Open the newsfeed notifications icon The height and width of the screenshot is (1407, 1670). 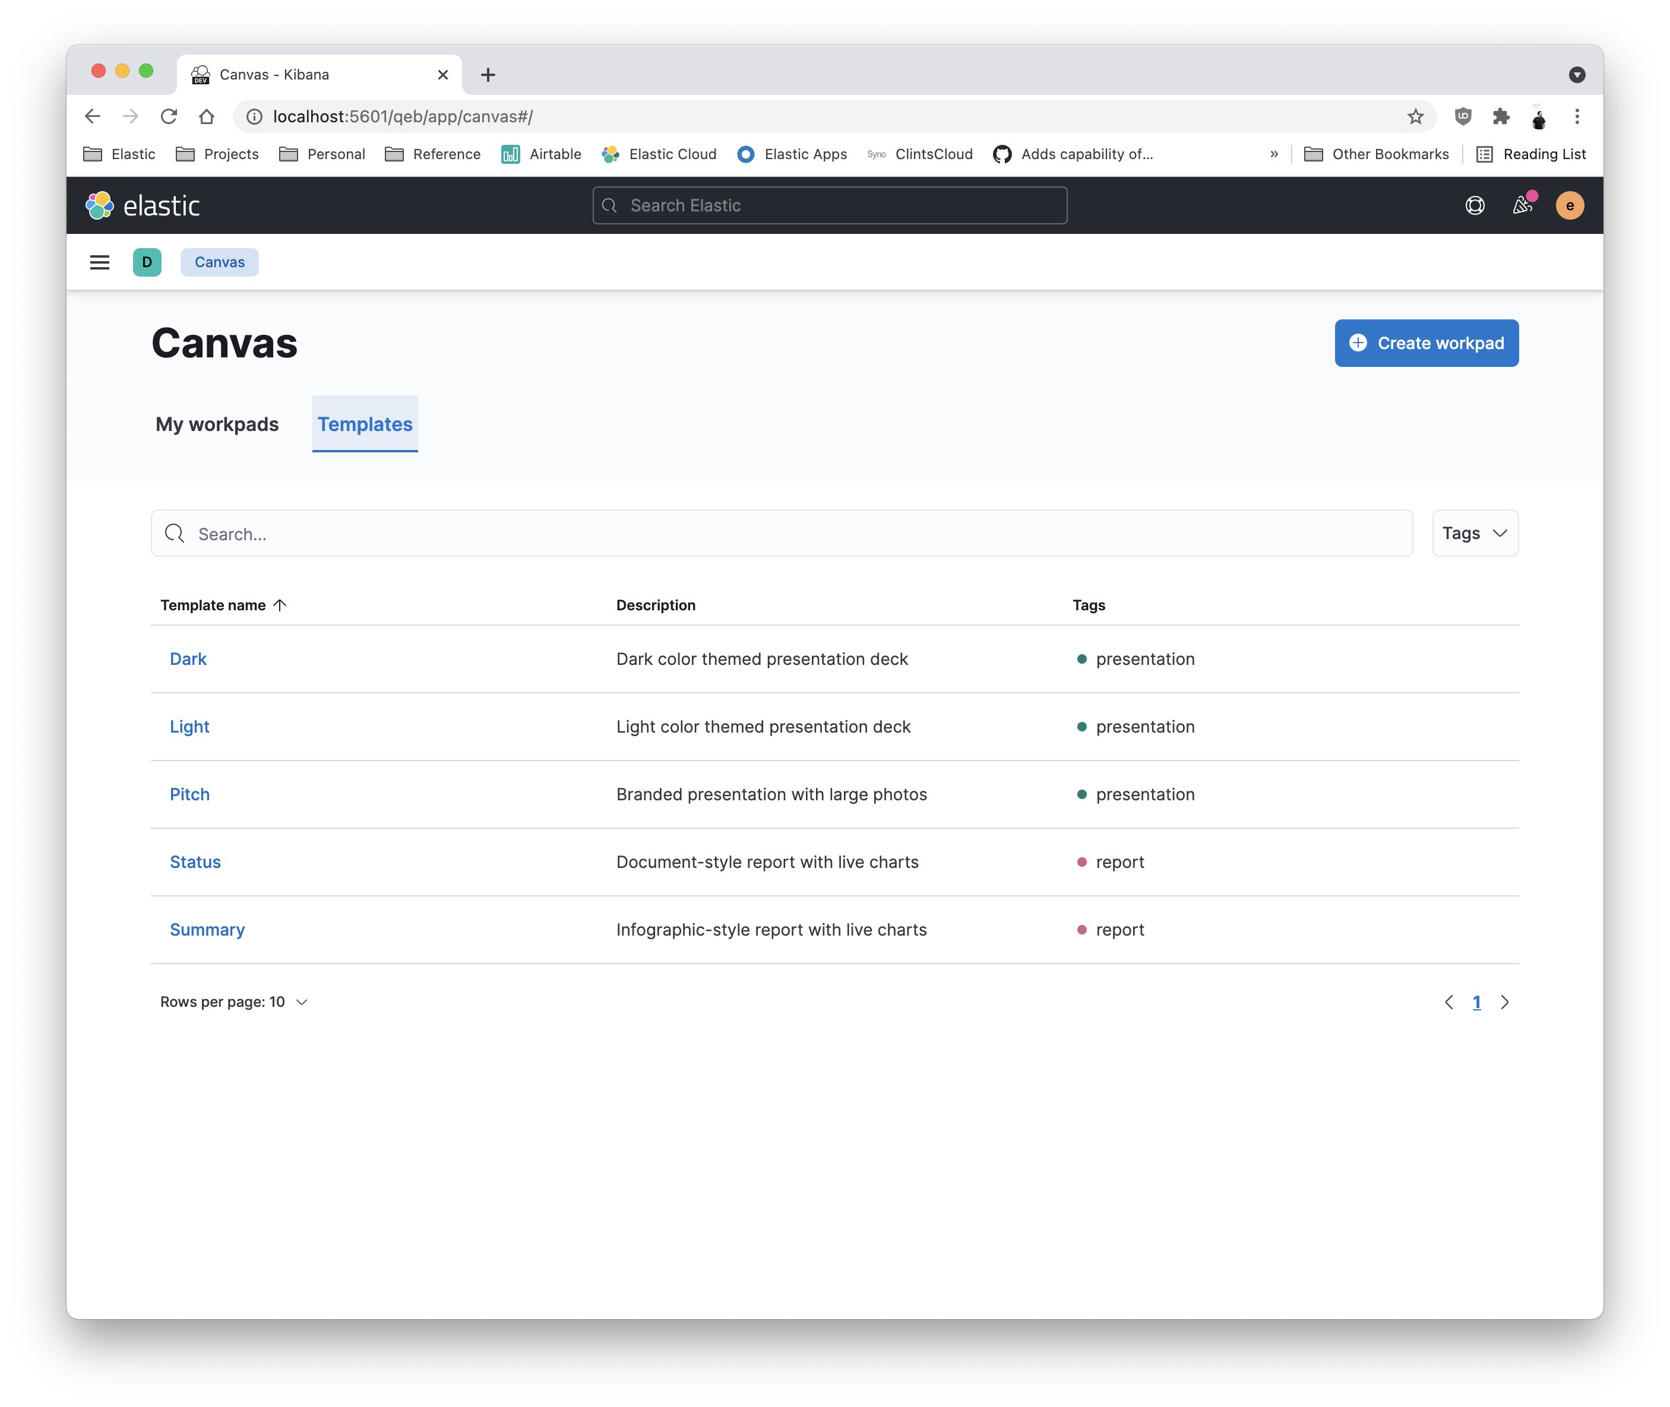point(1522,206)
